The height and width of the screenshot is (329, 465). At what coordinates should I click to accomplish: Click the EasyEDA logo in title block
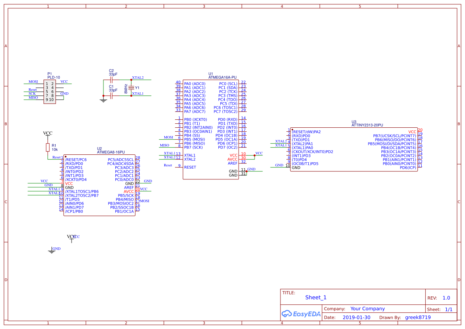(301, 313)
